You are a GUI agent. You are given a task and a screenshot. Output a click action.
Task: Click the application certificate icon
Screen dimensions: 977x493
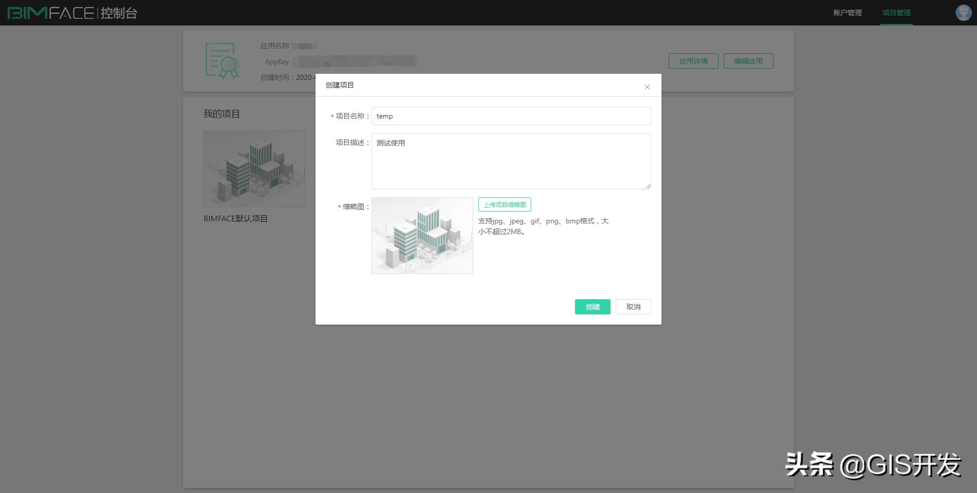click(x=221, y=60)
